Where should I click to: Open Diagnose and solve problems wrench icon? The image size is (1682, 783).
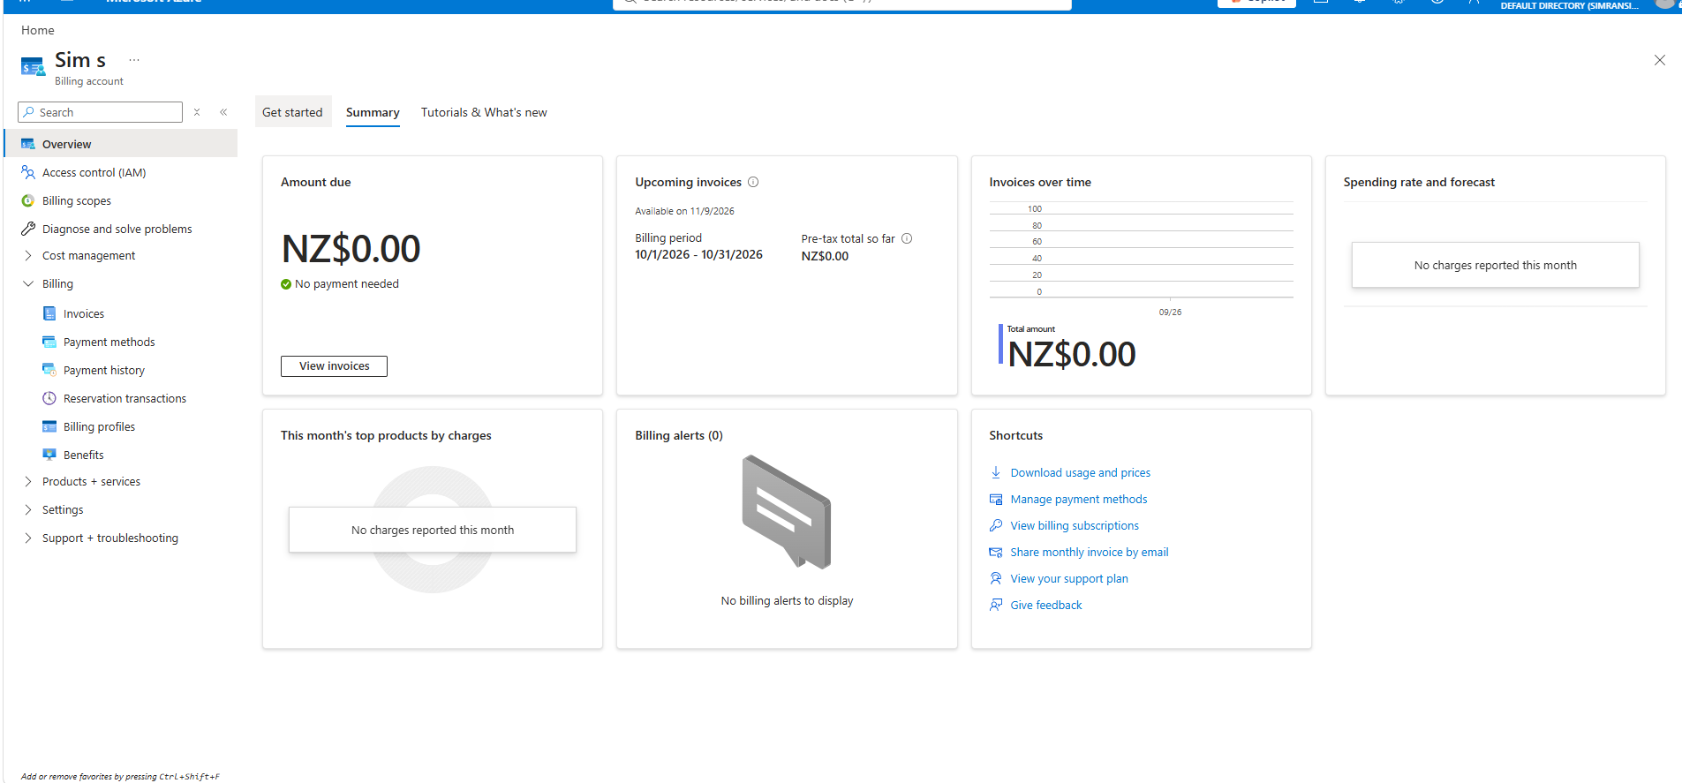pyautogui.click(x=28, y=229)
